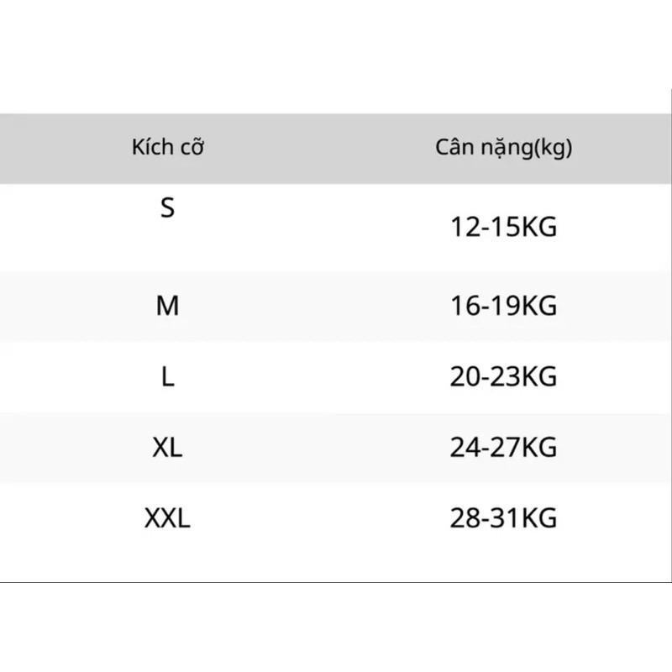Select the size XXL cell
Screen dimensions: 672x672
pyautogui.click(x=168, y=518)
